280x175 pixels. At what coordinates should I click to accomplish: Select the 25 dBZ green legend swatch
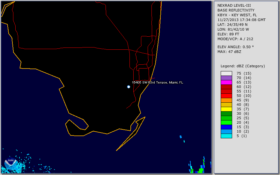[226, 118]
